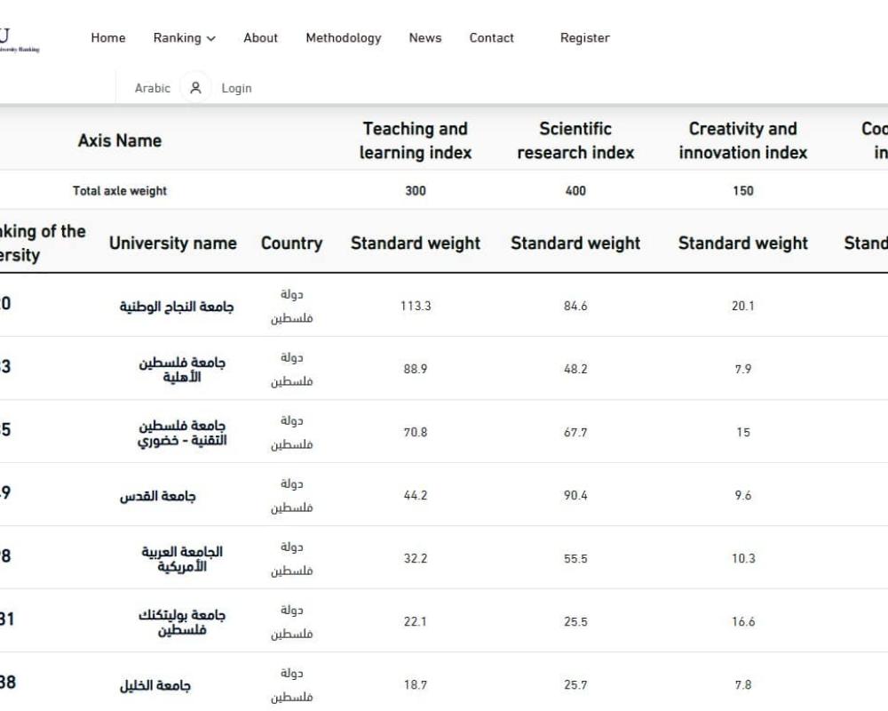Click the 113.3 teaching weight cell
Screen dimensions: 888x711
(x=415, y=306)
